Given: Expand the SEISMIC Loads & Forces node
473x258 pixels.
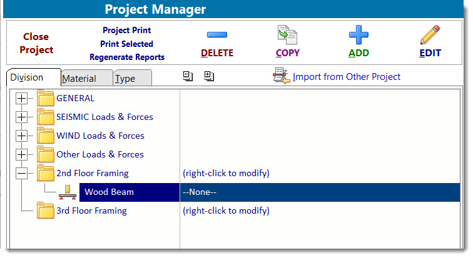Looking at the screenshot, I should click(x=22, y=117).
